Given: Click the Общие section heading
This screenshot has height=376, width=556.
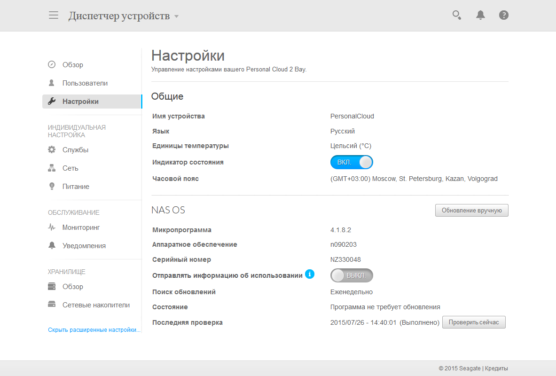Looking at the screenshot, I should 167,96.
